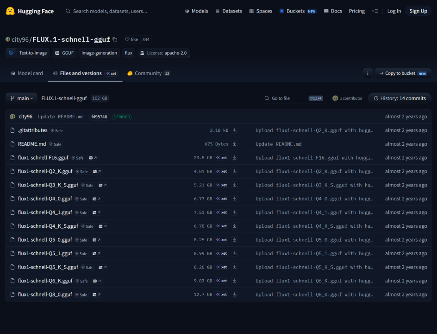Open the Community tab
The image size is (437, 334).
149,73
